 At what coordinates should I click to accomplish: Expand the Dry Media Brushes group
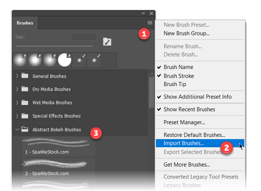point(17,89)
